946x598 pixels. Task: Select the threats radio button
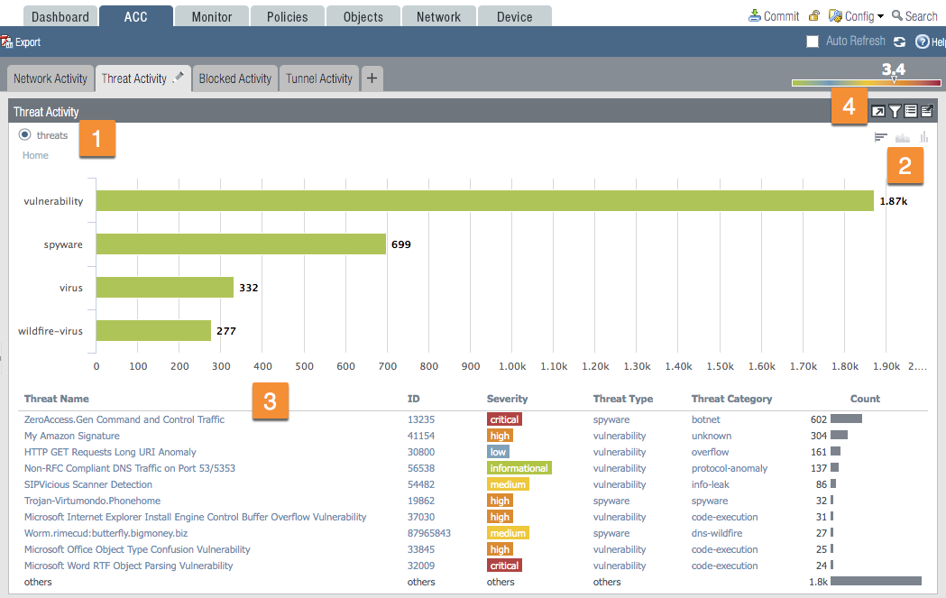[x=25, y=135]
